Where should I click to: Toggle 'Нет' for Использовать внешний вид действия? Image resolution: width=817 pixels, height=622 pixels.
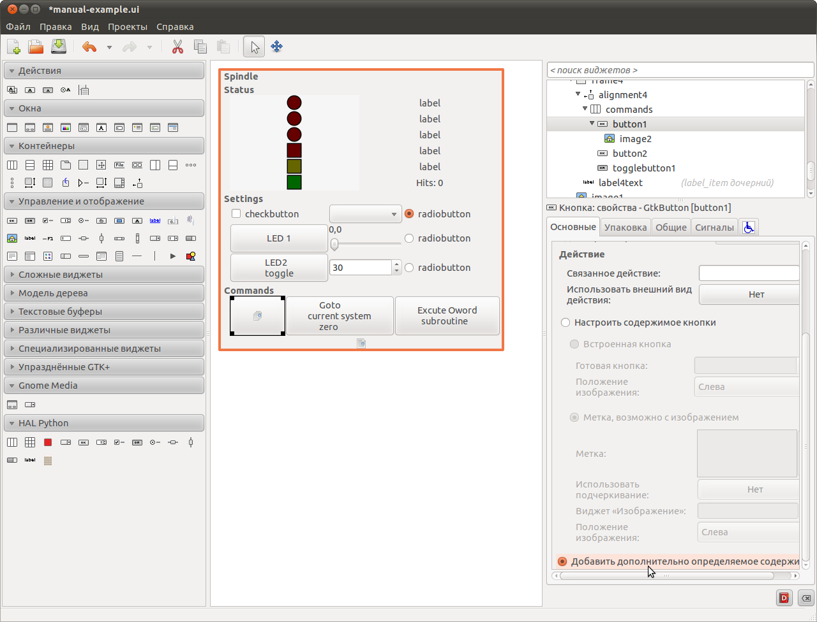(749, 294)
